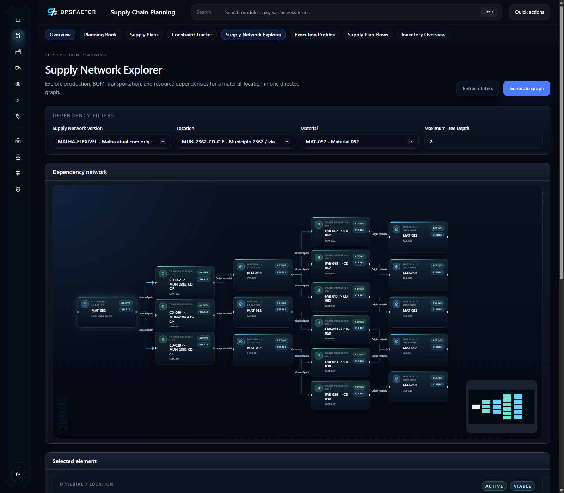Select the MAT-052 FAB-023 material node
This screenshot has width=564, height=493.
click(418, 349)
